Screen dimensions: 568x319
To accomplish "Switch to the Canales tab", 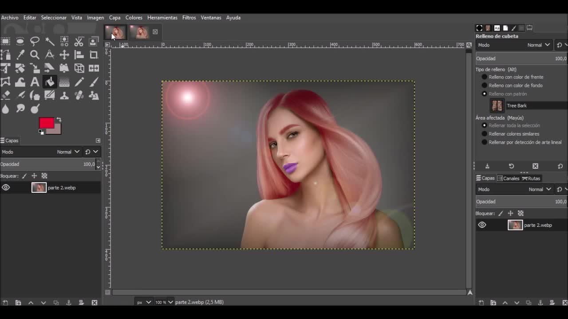I will click(508, 179).
